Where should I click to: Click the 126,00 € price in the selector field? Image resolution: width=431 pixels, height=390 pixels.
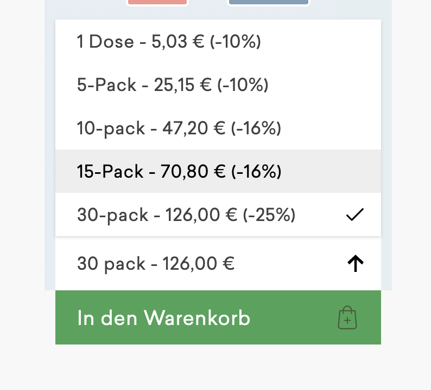[x=199, y=264]
